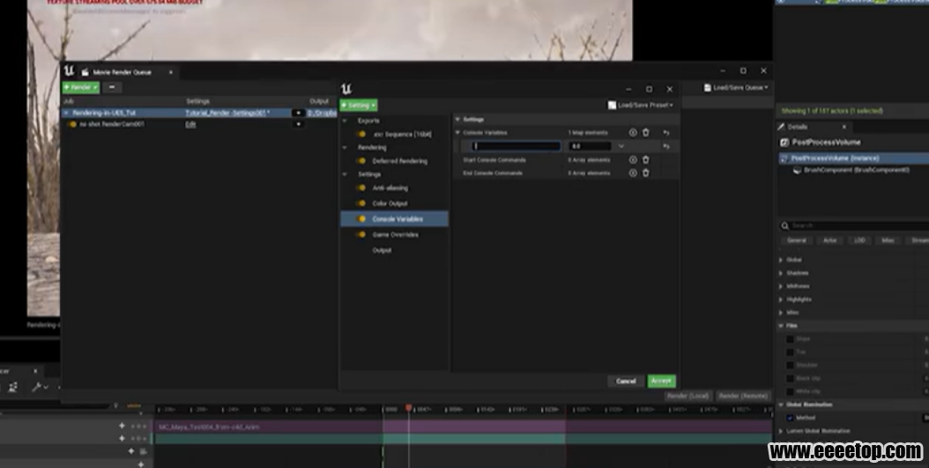This screenshot has width=929, height=468.
Task: Click the Render (Remote) button
Action: [743, 396]
